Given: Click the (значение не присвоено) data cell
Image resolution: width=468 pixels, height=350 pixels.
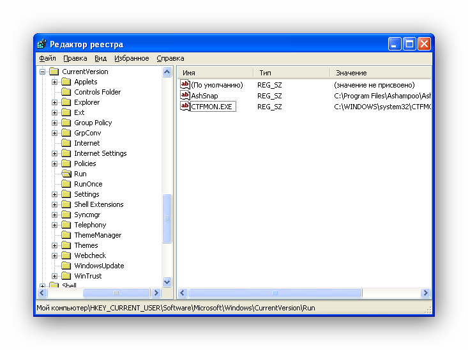Looking at the screenshot, I should (x=374, y=85).
